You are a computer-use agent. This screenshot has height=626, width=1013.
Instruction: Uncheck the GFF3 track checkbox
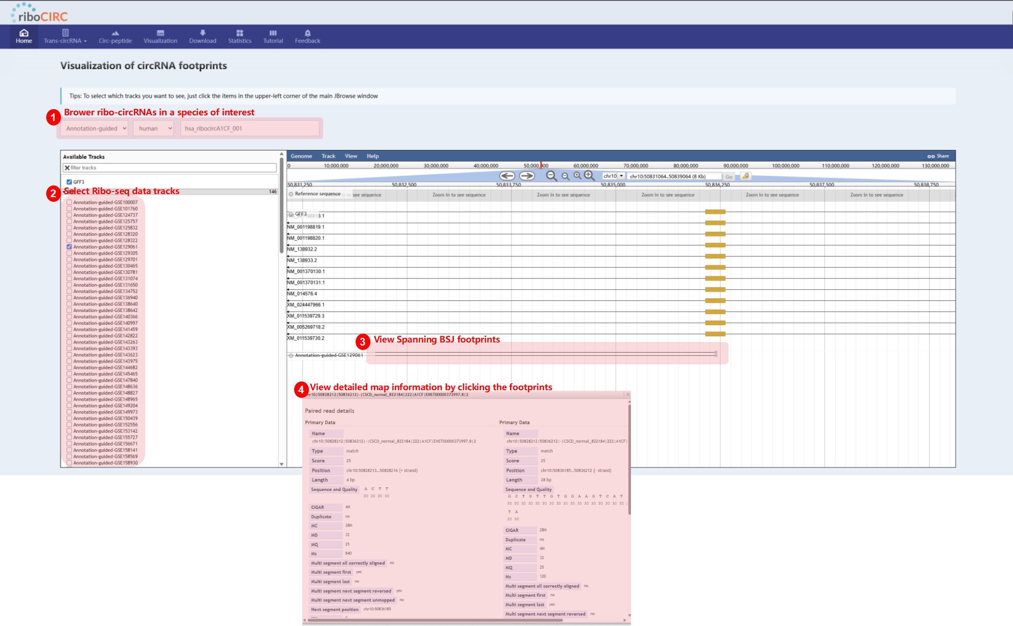point(70,182)
